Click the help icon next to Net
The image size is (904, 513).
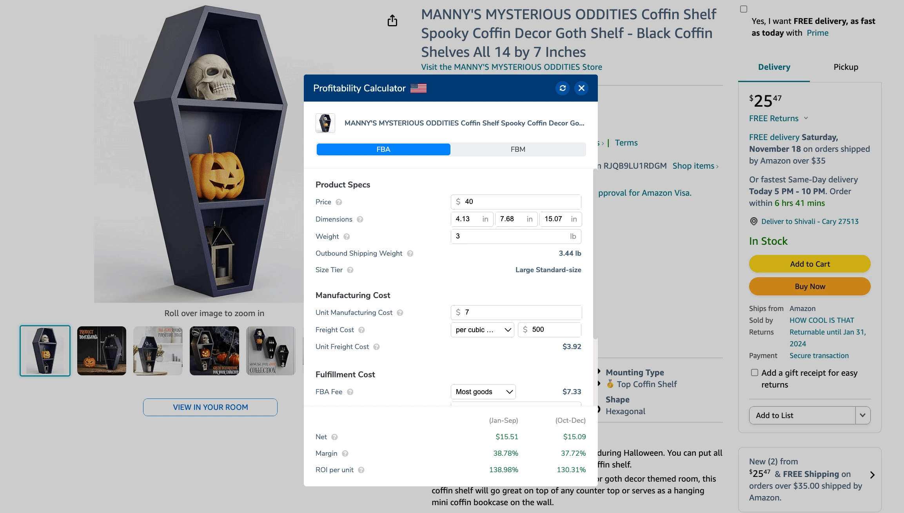(334, 437)
